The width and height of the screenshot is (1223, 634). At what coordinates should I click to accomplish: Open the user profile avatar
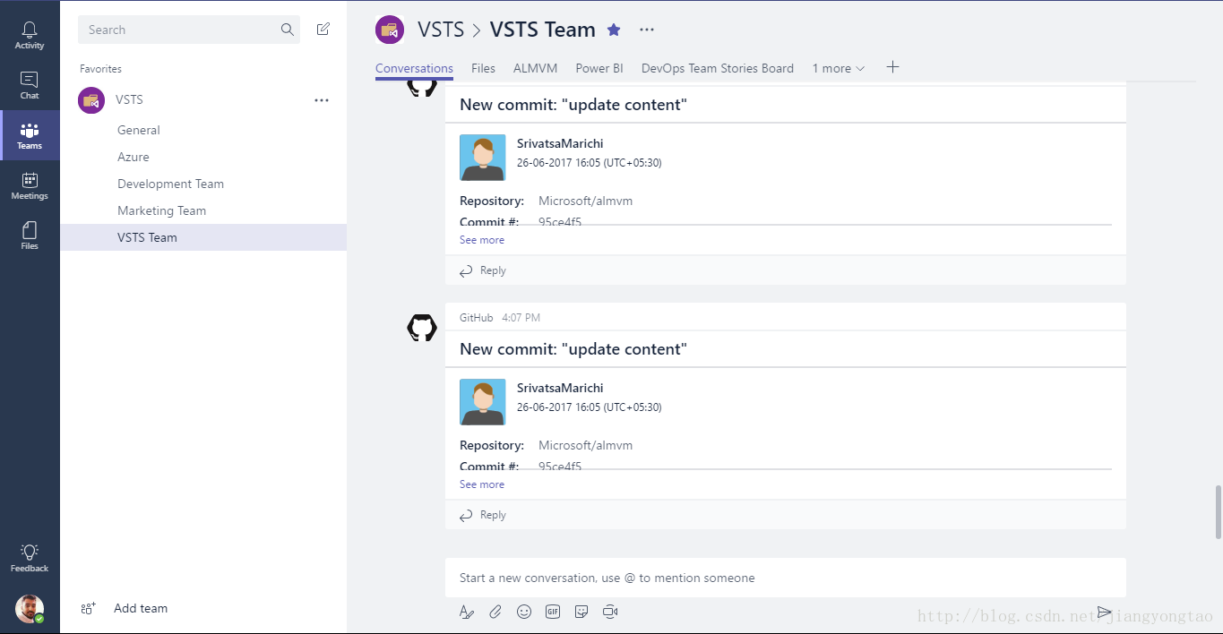coord(30,609)
